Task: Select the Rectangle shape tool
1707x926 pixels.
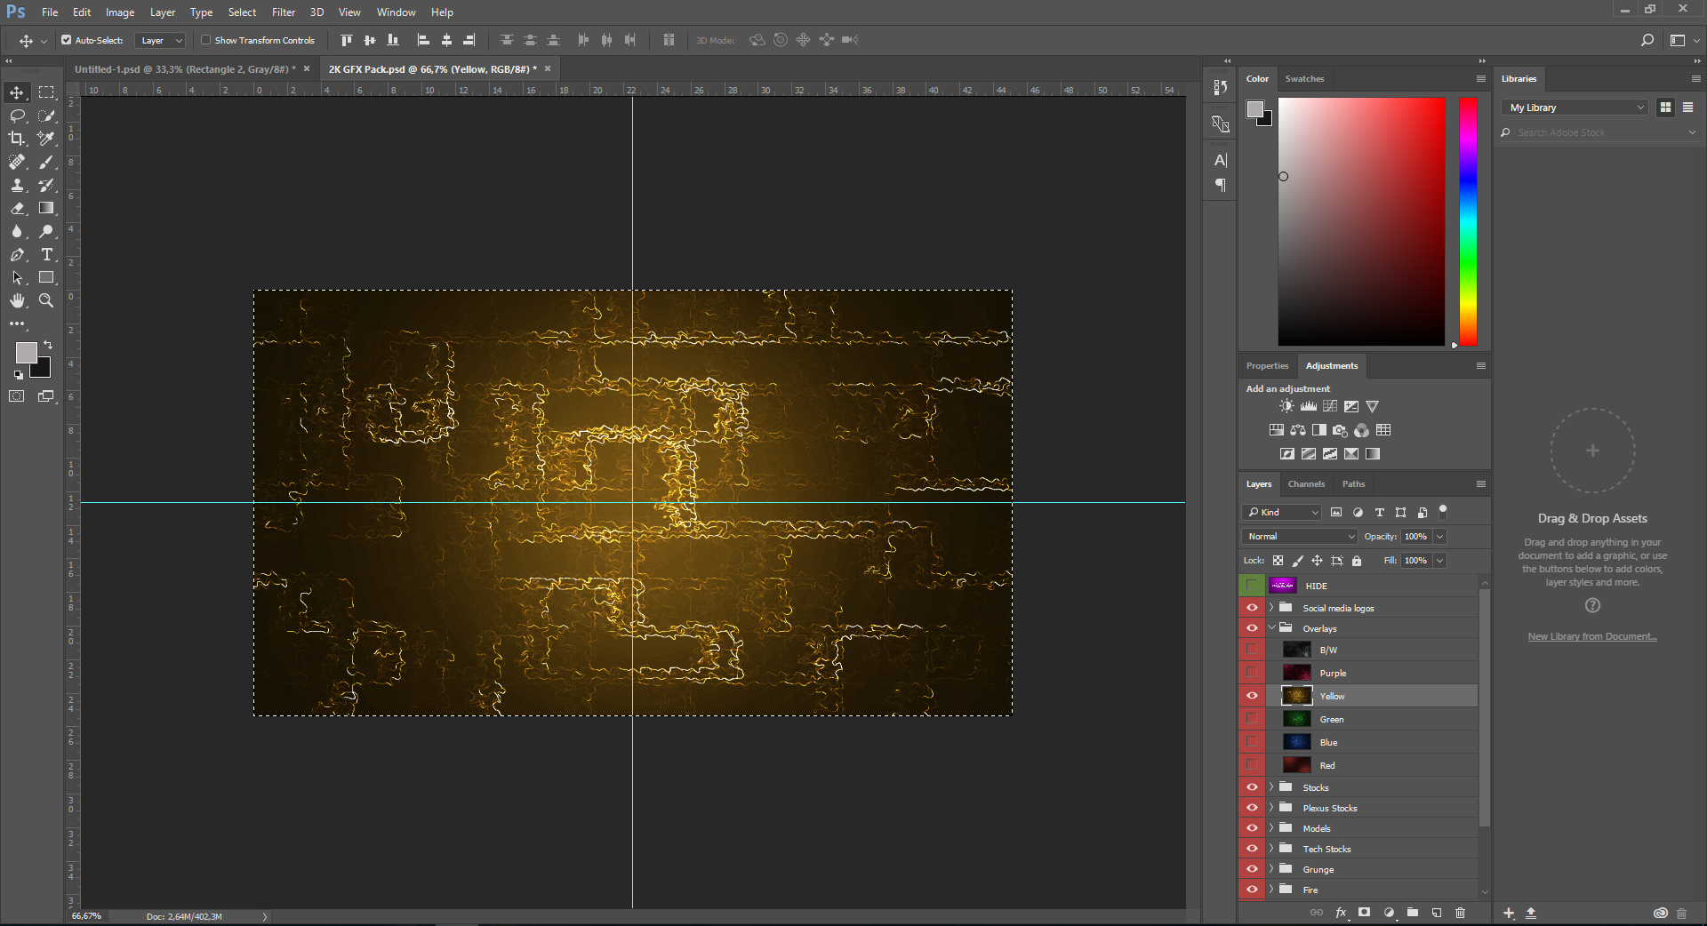Action: pos(46,277)
